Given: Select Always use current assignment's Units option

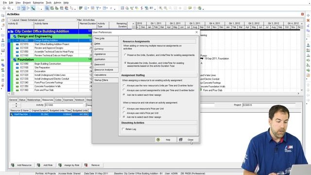Looking at the screenshot, I should [x=124, y=90].
